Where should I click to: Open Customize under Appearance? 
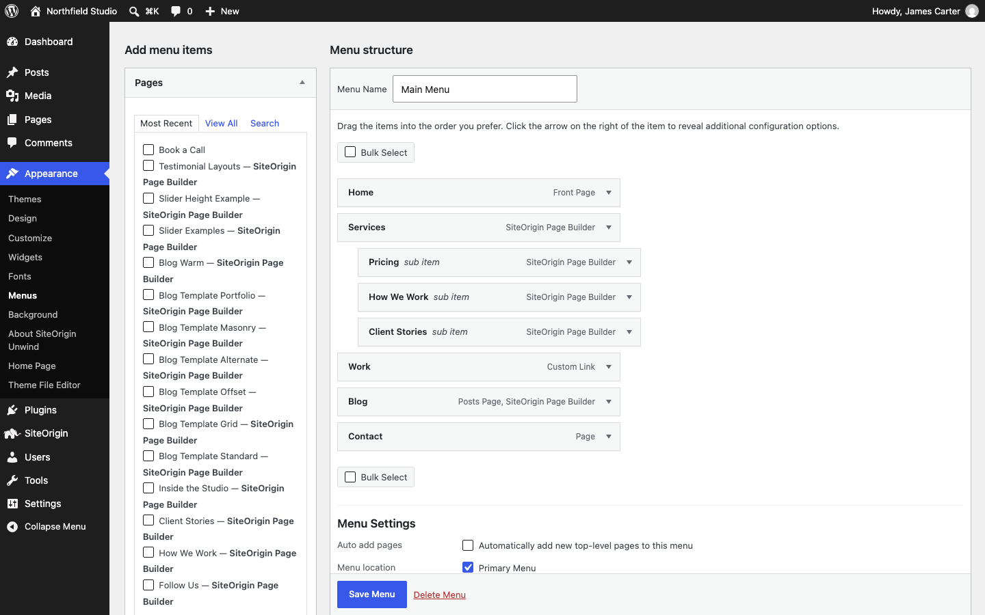coord(30,238)
